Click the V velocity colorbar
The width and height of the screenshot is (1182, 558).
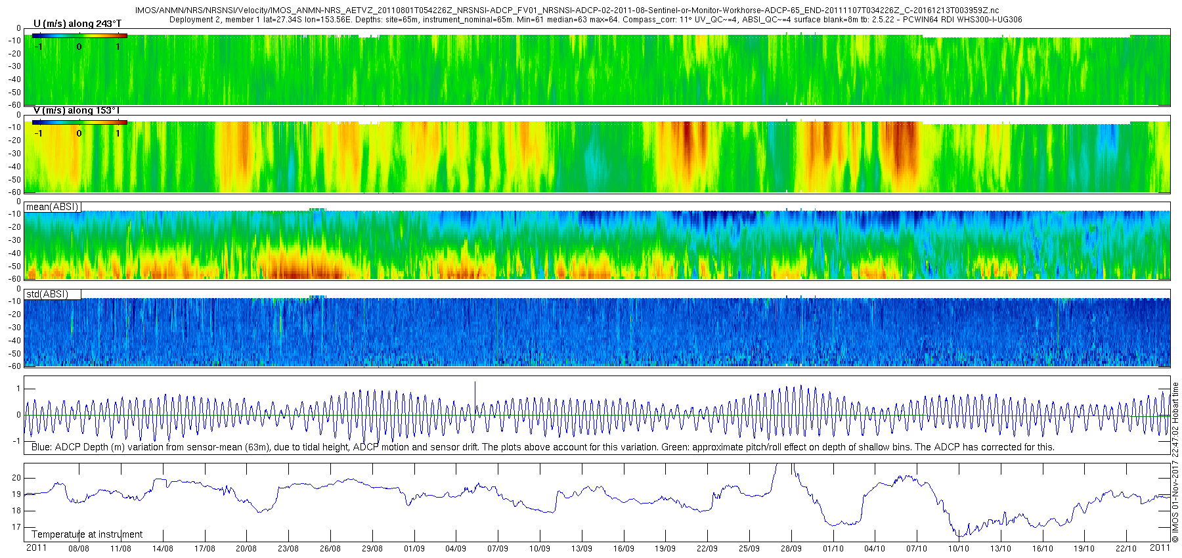(x=79, y=122)
